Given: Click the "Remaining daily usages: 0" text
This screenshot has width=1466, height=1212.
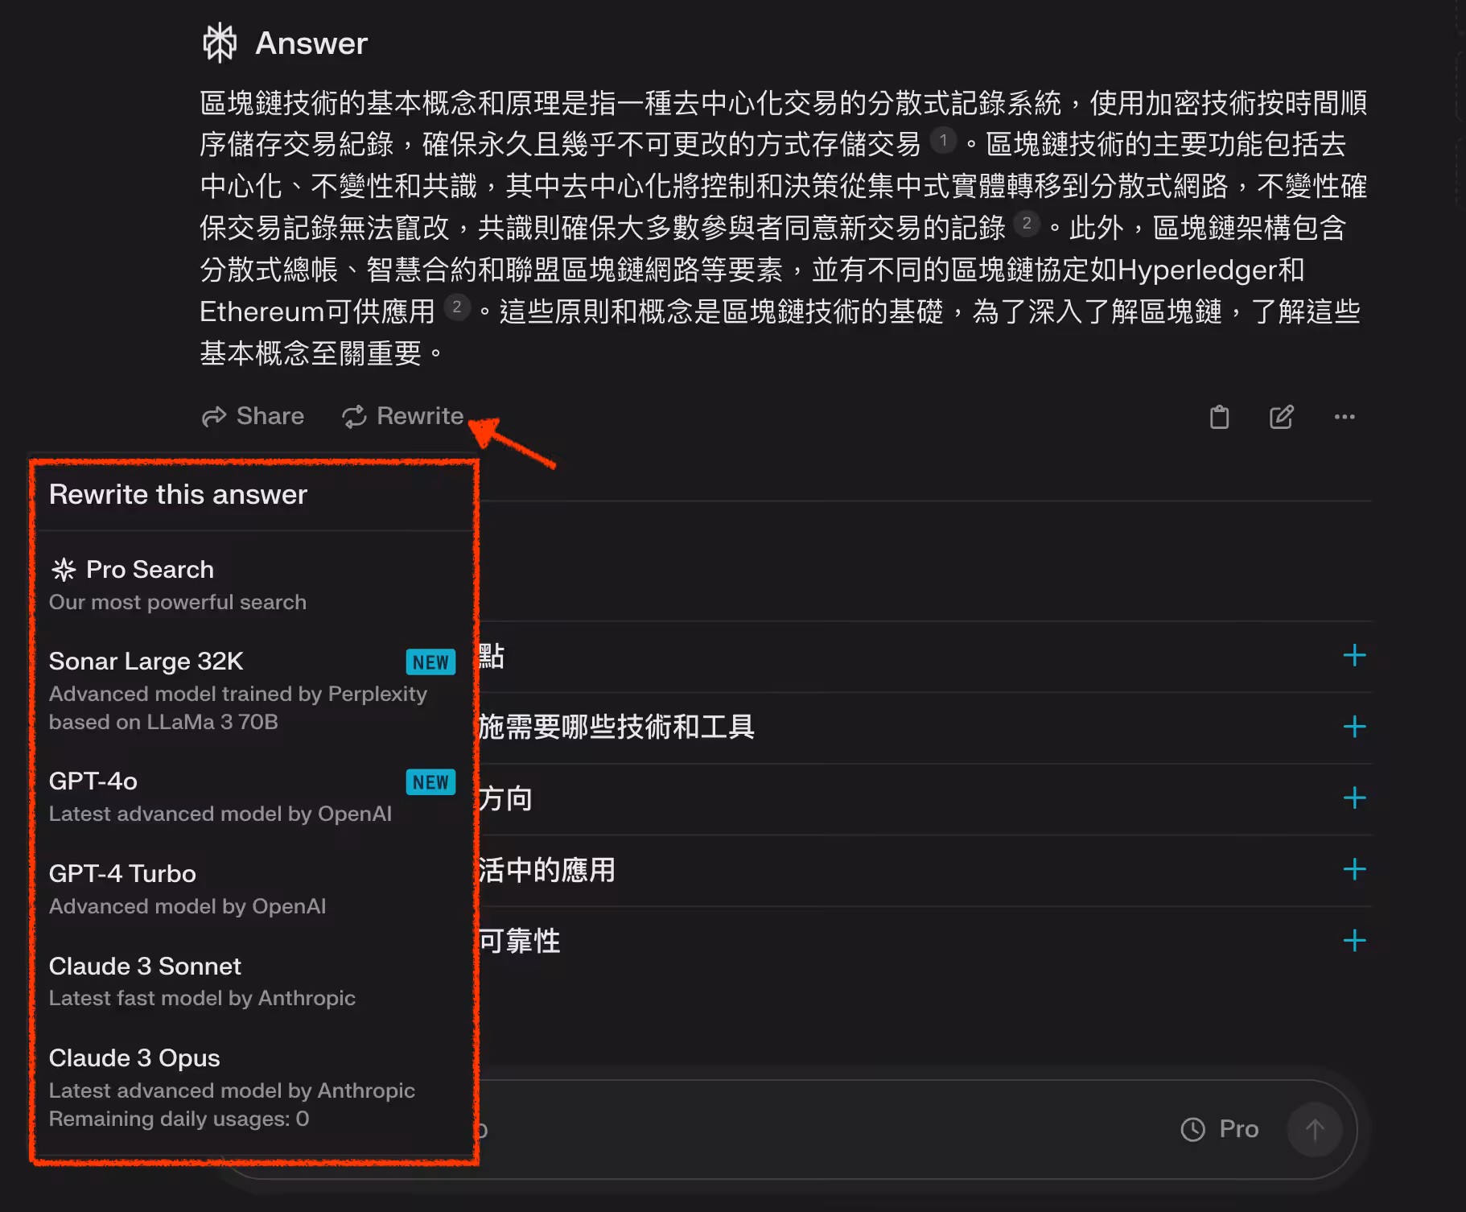Looking at the screenshot, I should coord(179,1119).
